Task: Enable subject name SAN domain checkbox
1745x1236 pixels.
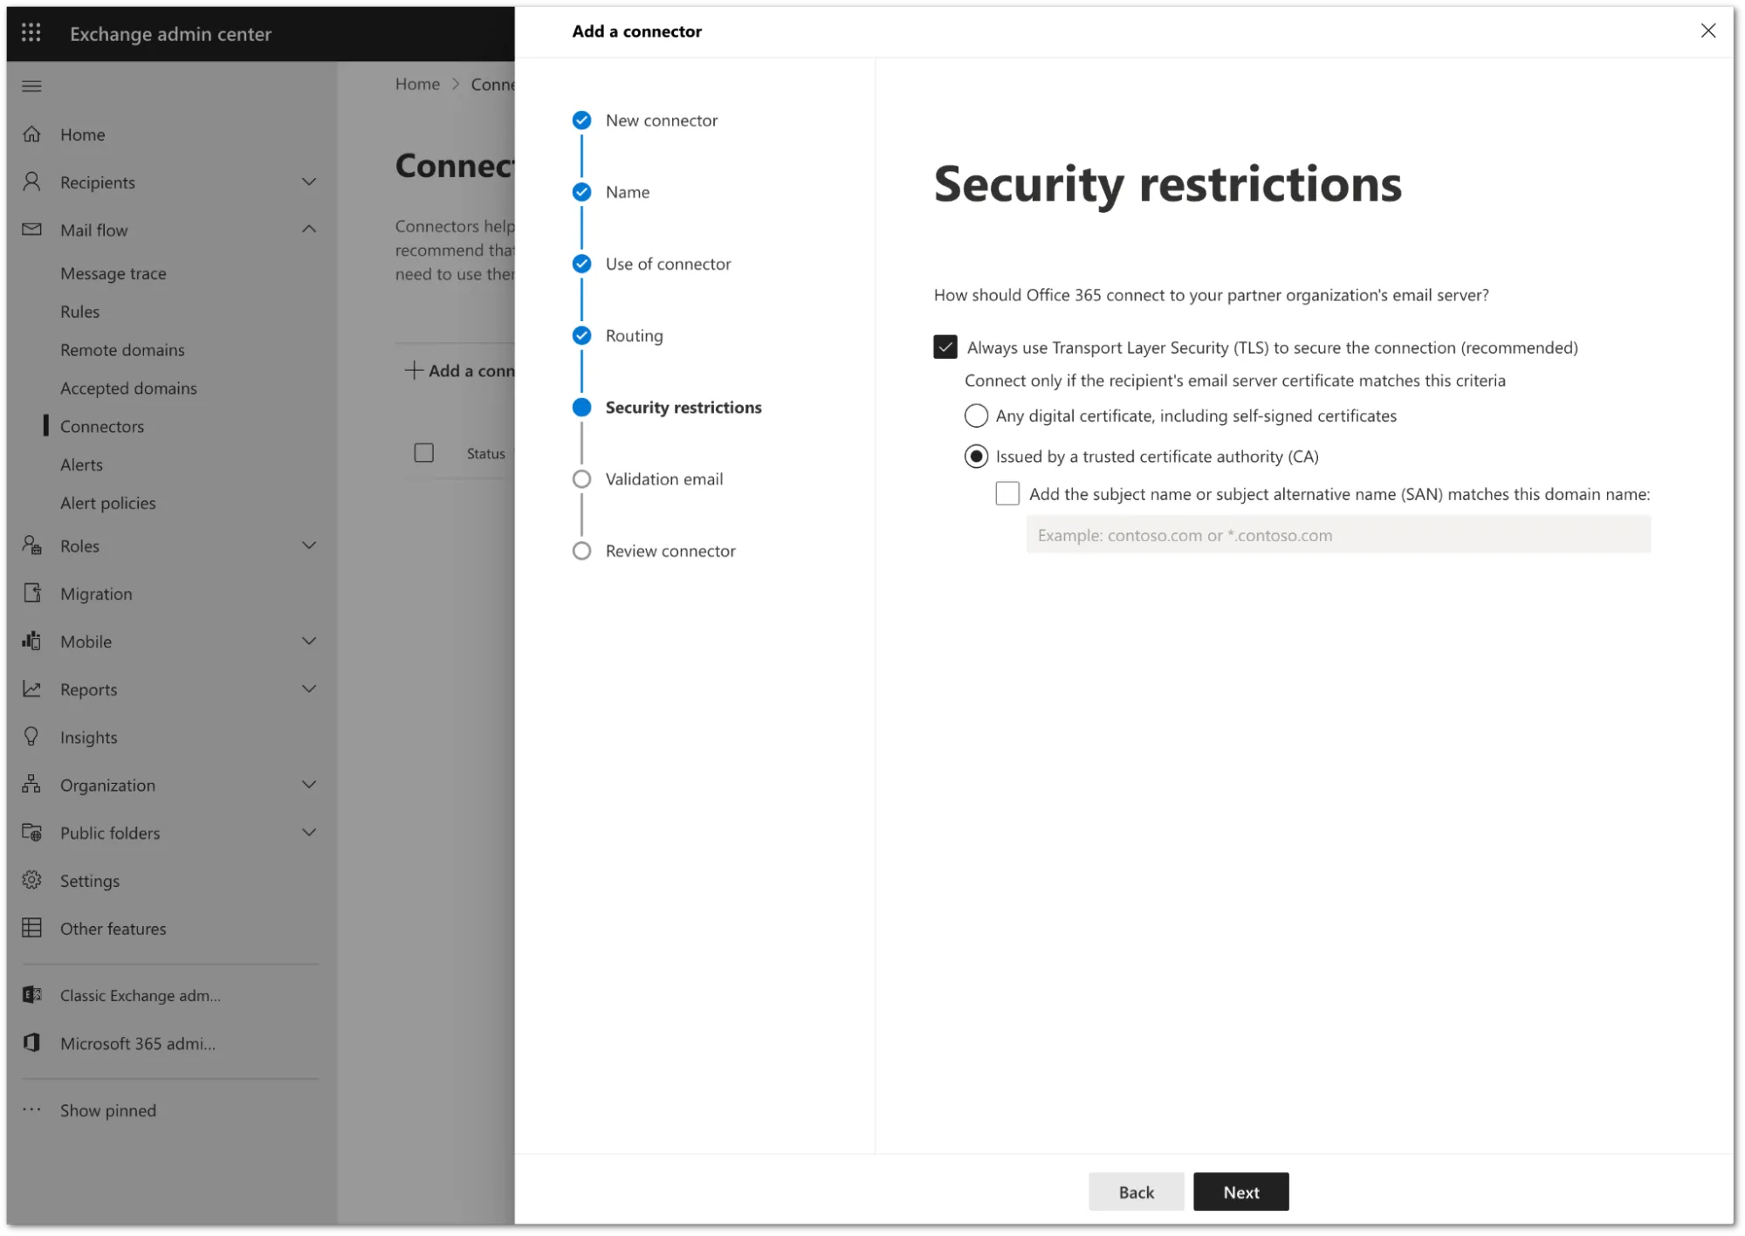Action: [1006, 493]
